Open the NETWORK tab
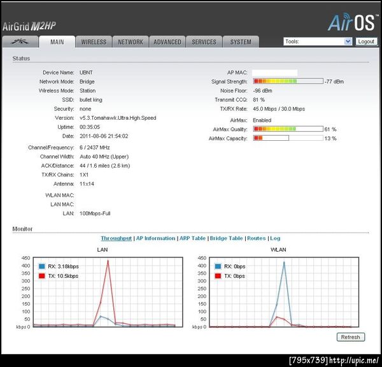 click(x=131, y=41)
